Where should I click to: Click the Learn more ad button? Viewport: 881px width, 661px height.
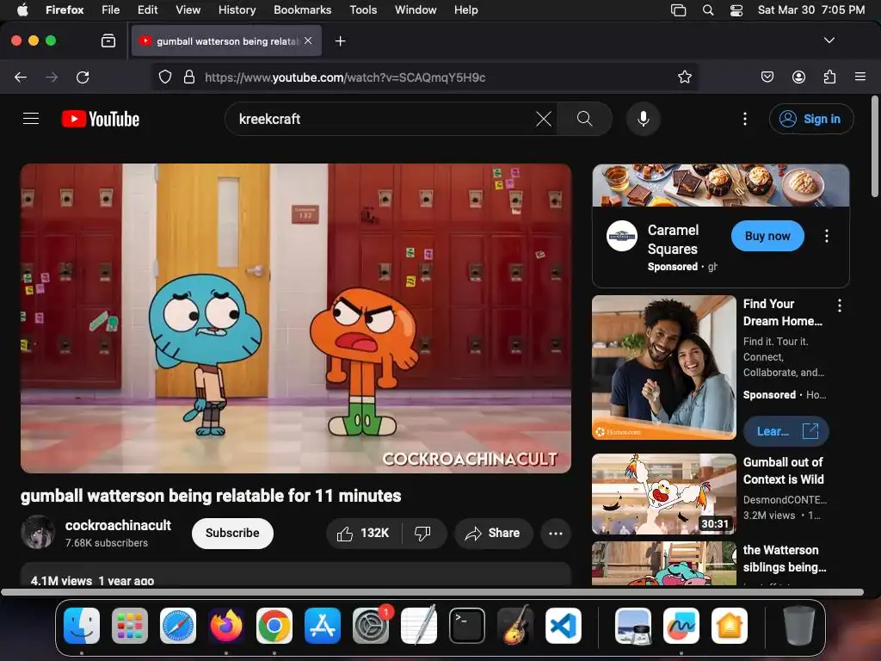pyautogui.click(x=786, y=431)
